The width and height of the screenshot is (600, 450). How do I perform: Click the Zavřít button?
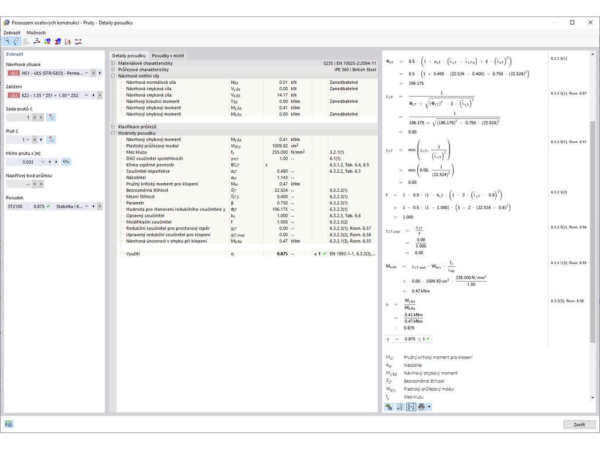pyautogui.click(x=579, y=424)
